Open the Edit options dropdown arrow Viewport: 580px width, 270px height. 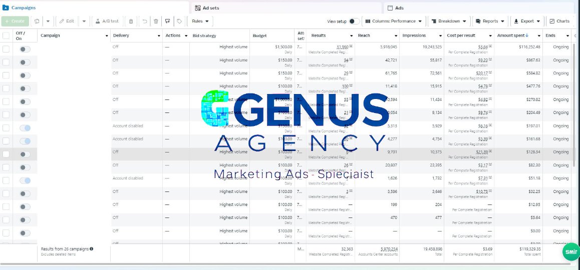84,21
